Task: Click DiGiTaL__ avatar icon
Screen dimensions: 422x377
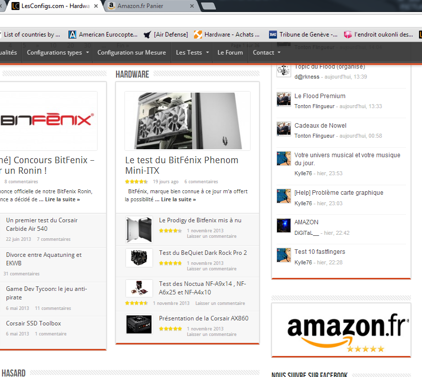Action: (x=283, y=226)
